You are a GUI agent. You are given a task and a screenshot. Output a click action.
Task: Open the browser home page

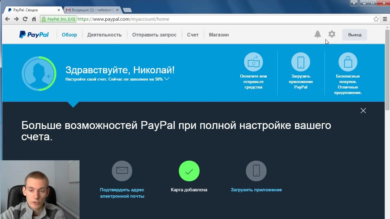34,19
